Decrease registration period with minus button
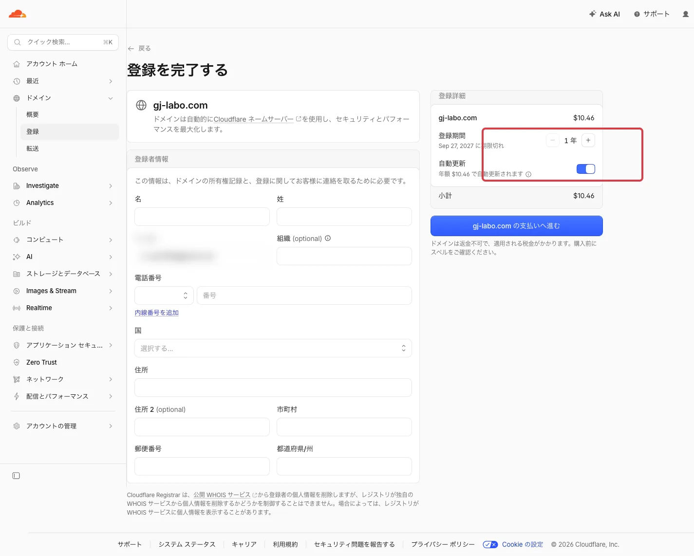This screenshot has width=694, height=556. pos(552,140)
